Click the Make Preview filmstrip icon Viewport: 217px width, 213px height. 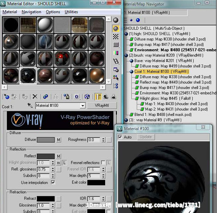click(116, 61)
